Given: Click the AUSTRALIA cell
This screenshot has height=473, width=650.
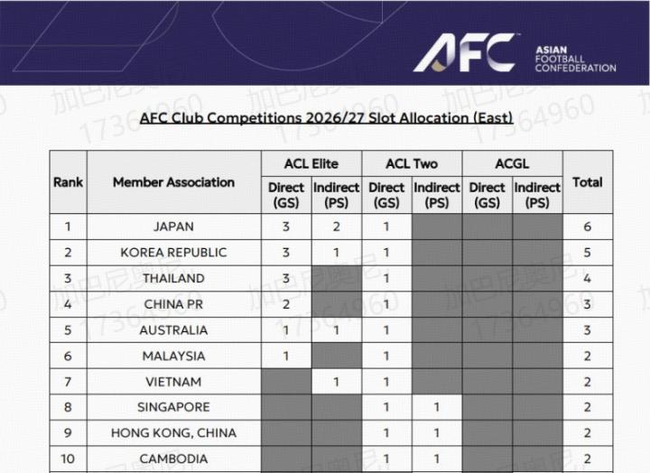Looking at the screenshot, I should pyautogui.click(x=173, y=330).
